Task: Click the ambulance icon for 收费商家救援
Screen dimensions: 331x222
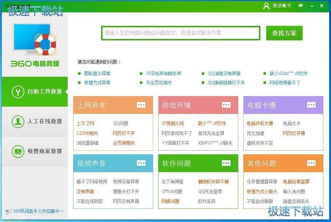Action: 18,151
